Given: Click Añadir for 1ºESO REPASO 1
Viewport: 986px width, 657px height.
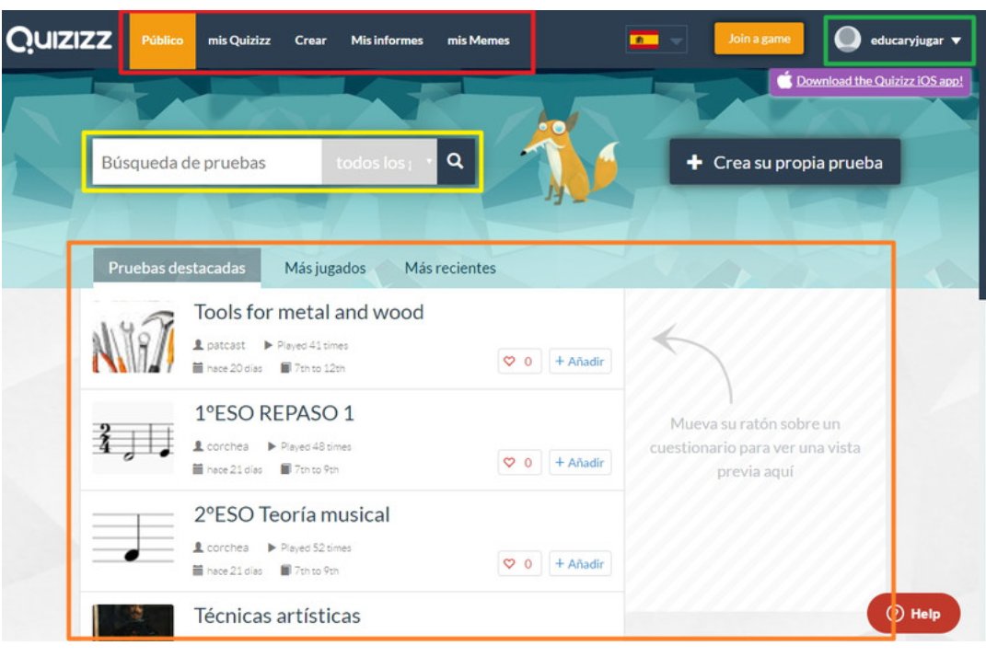Looking at the screenshot, I should [580, 463].
